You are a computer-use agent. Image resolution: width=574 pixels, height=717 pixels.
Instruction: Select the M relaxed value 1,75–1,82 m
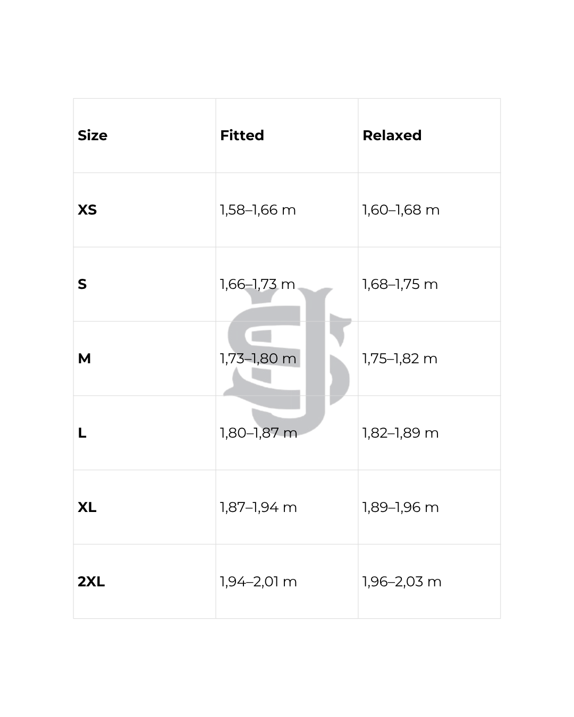point(400,358)
